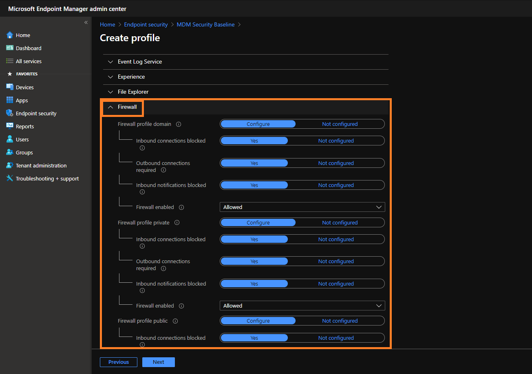532x374 pixels.
Task: Set Firewall profile private to Not configured
Action: pyautogui.click(x=340, y=222)
